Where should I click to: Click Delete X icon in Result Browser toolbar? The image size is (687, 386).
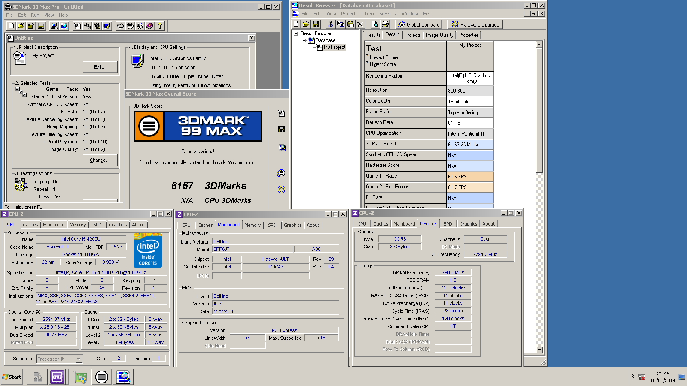[360, 24]
